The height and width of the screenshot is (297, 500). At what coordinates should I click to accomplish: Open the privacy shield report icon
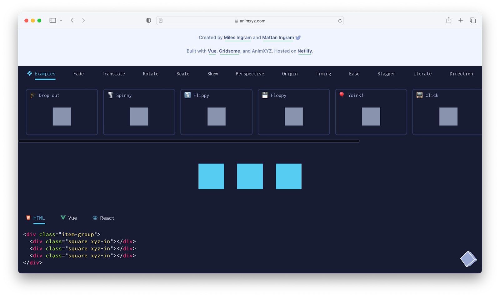[148, 21]
